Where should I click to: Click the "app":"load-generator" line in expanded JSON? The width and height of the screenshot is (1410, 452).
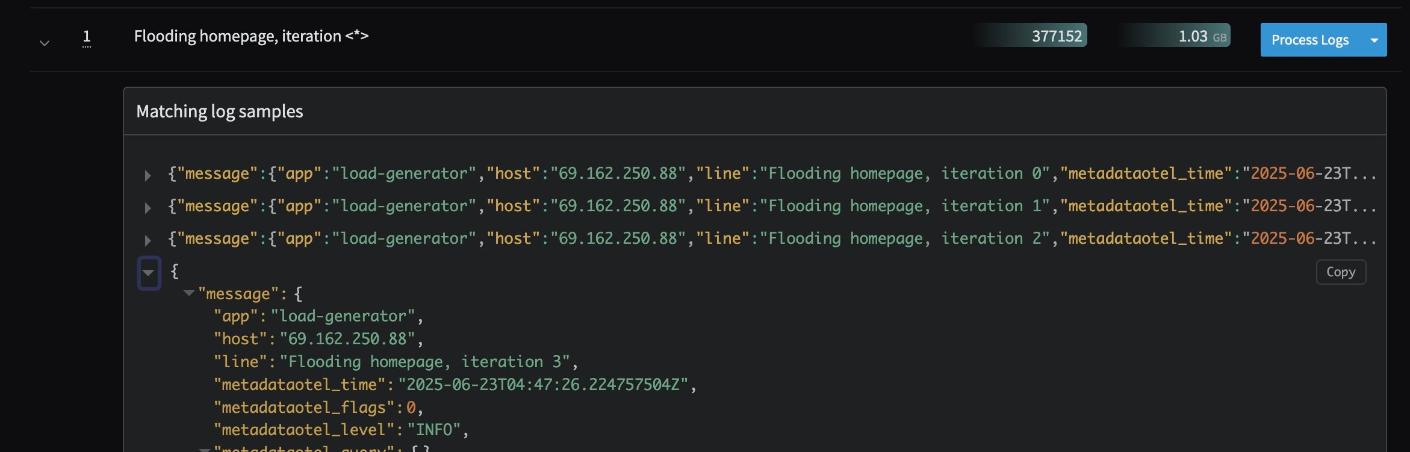318,316
